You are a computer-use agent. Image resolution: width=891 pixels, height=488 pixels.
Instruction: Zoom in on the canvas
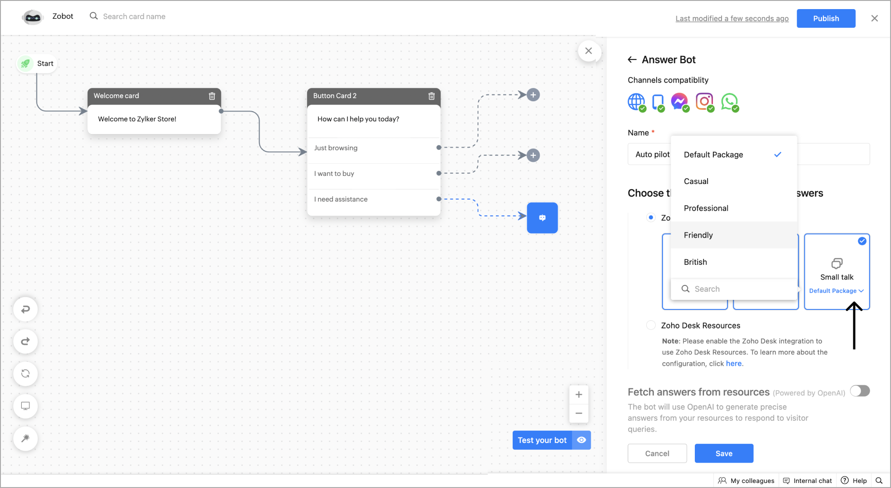(579, 394)
